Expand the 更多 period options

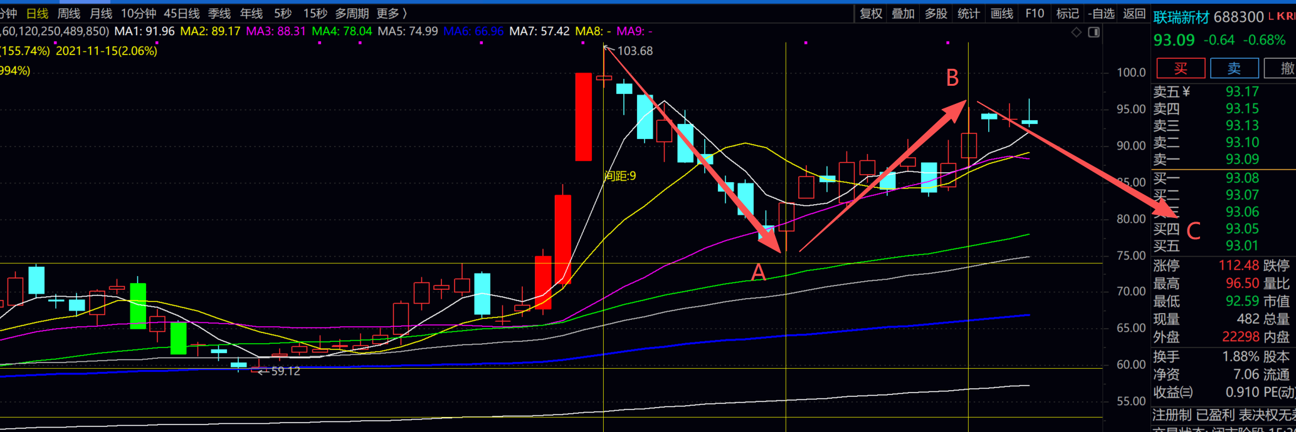coord(391,13)
